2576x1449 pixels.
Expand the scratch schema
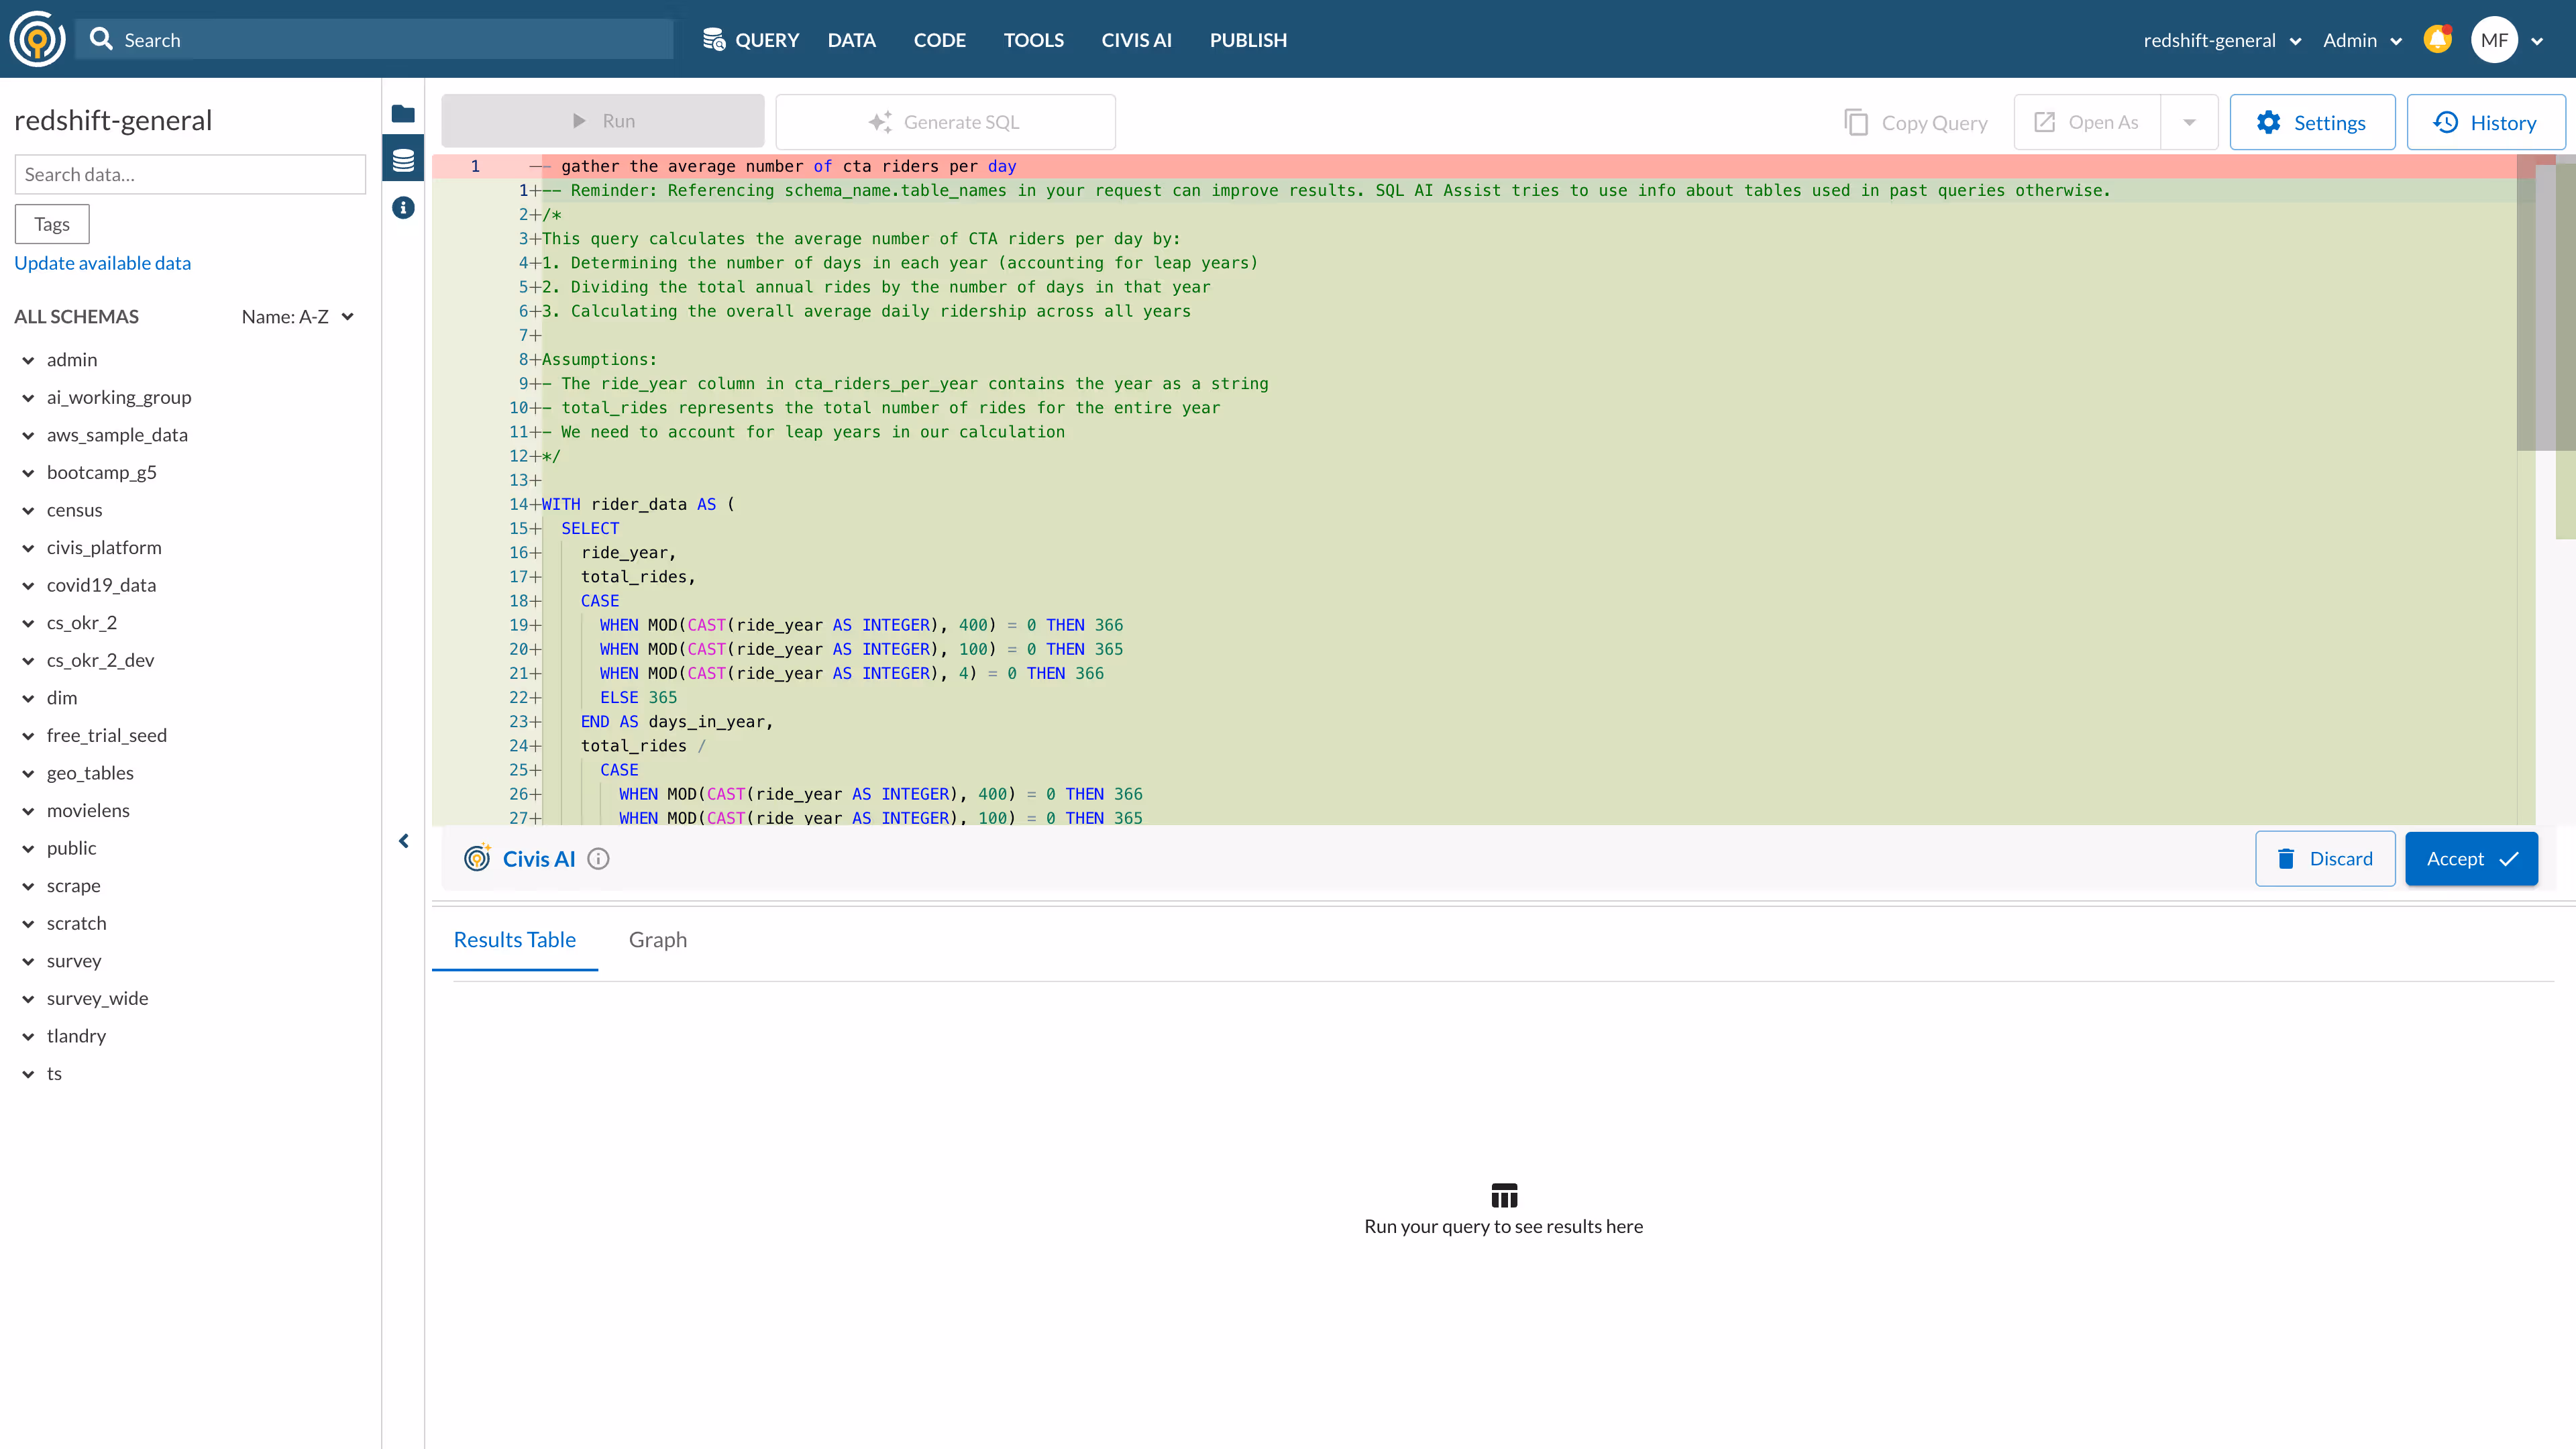pos(28,923)
